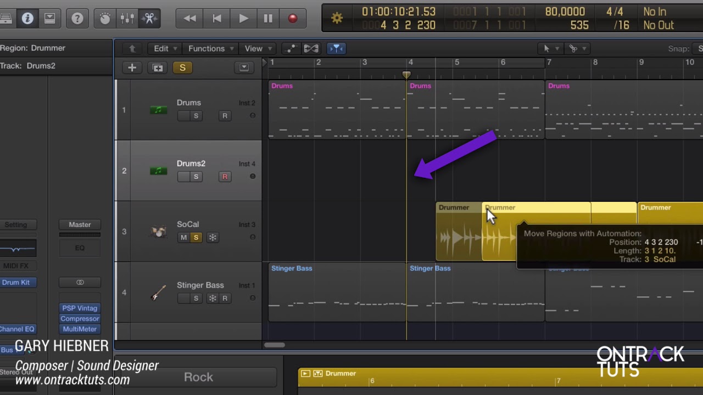Open the Compressor plug-in slot
Viewport: 703px width, 395px height.
click(80, 319)
